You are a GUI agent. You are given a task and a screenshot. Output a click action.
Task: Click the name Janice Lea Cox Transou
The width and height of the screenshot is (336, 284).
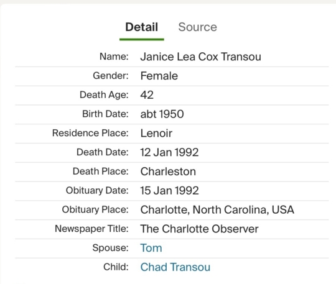pos(200,57)
